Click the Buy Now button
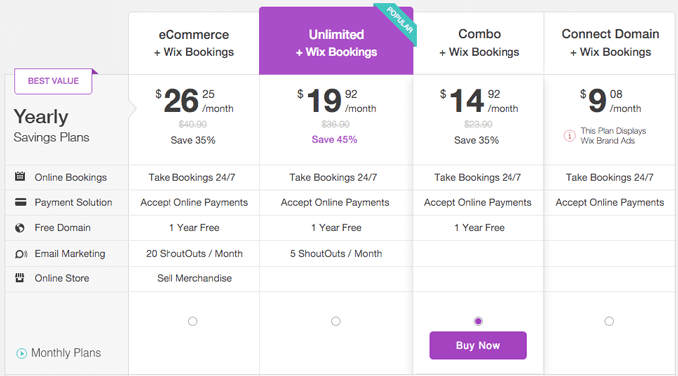The width and height of the screenshot is (678, 376). (x=478, y=345)
